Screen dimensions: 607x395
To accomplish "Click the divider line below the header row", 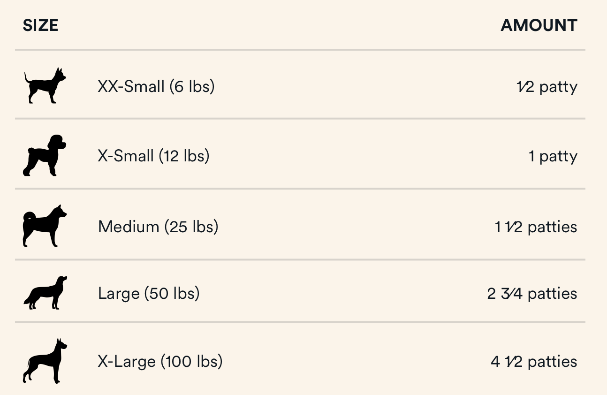I will tap(300, 50).
